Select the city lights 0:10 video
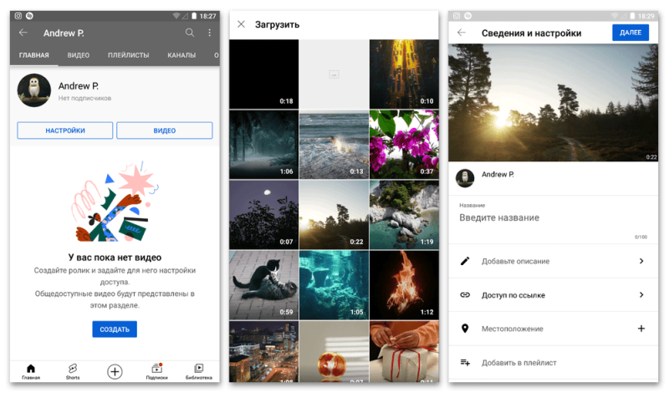This screenshot has width=669, height=393. tap(404, 74)
